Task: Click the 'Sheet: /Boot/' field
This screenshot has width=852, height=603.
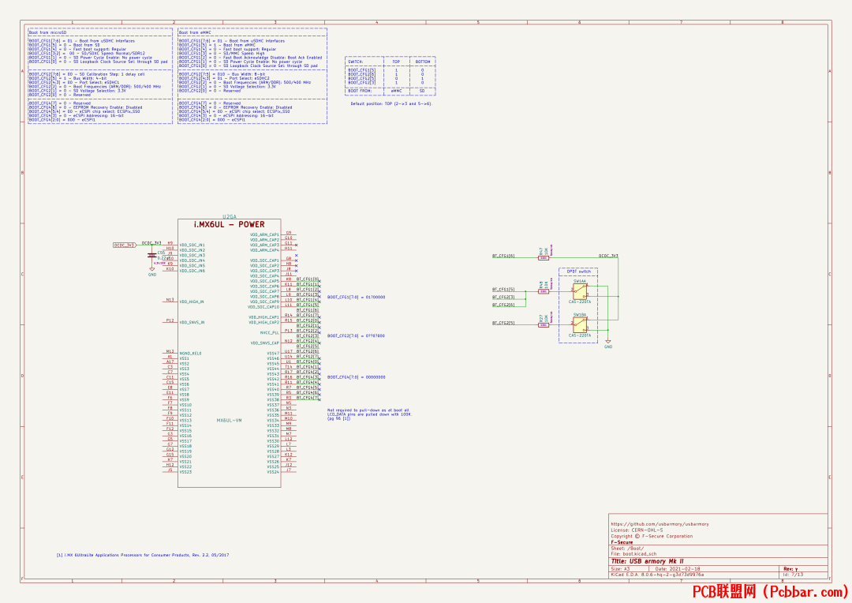Action: click(x=627, y=548)
